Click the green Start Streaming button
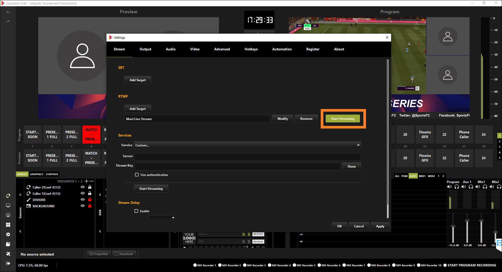Viewport: 502px width, 272px height. (x=343, y=119)
